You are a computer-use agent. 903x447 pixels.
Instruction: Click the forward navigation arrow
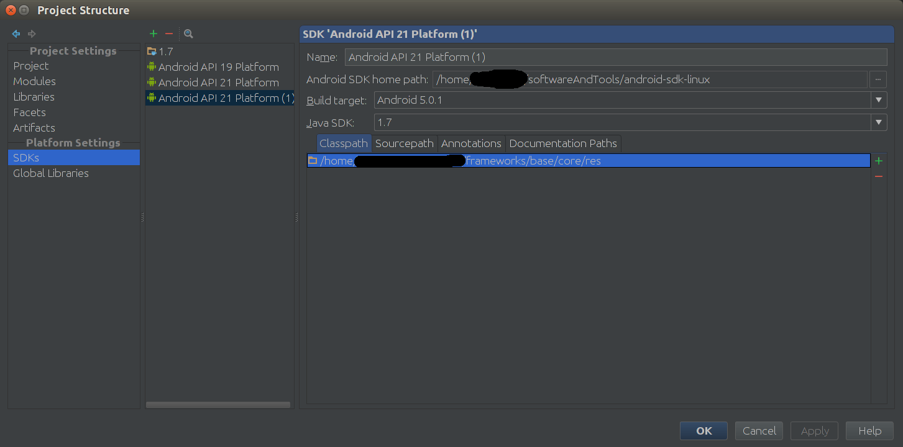(31, 34)
